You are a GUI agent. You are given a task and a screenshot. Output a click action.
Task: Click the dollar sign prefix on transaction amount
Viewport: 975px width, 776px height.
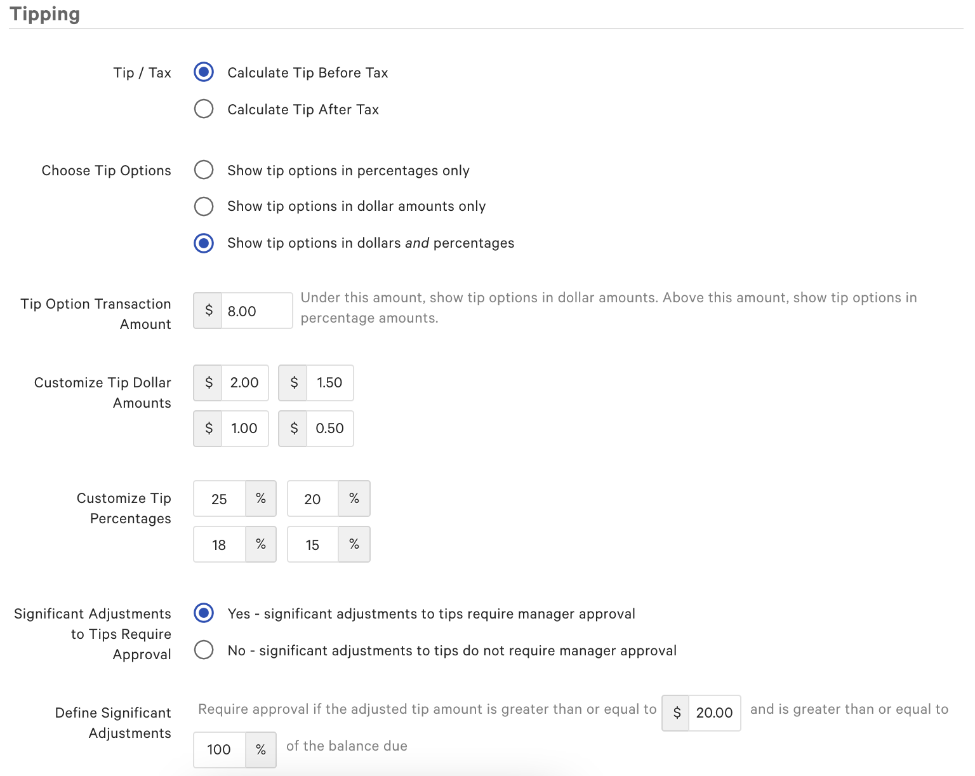(x=207, y=311)
